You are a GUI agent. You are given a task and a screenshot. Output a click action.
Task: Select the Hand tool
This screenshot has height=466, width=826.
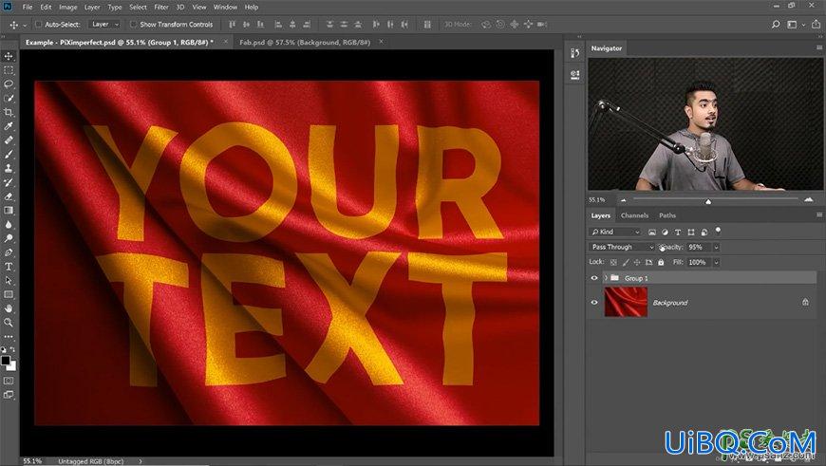9,308
